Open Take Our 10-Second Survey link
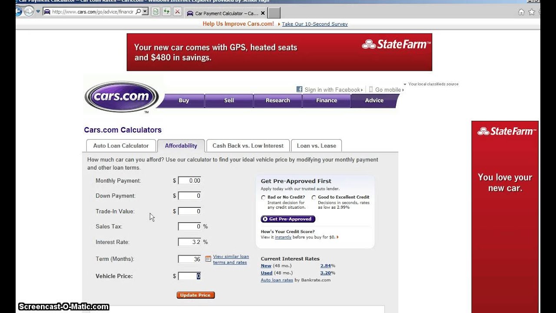Image resolution: width=556 pixels, height=313 pixels. 315,24
